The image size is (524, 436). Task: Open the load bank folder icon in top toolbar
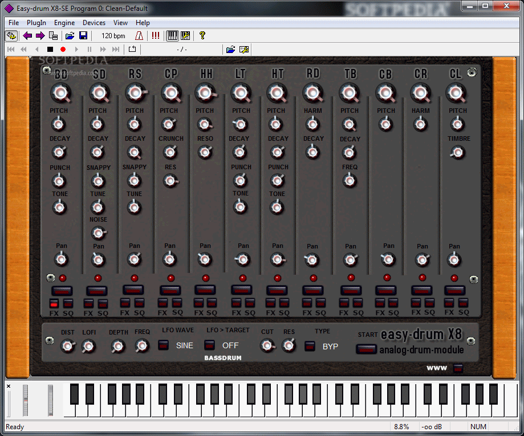(x=70, y=35)
